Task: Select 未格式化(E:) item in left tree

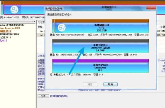Action: click(x=5, y=37)
